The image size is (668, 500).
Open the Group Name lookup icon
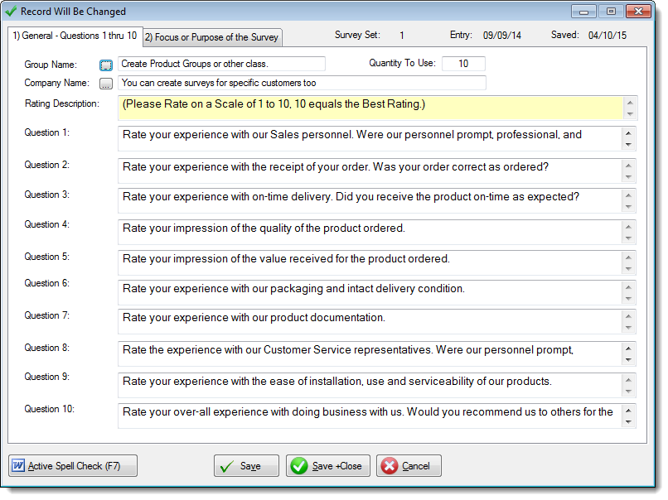[106, 64]
